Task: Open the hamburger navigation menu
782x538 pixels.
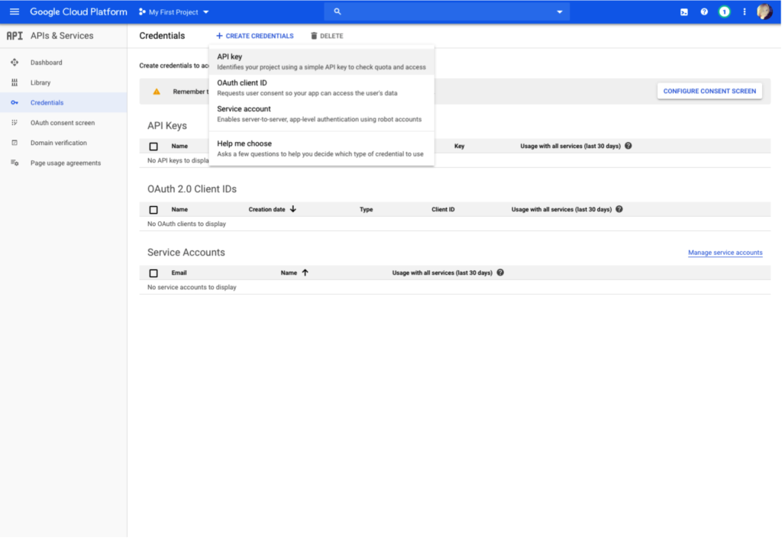Action: click(x=15, y=11)
